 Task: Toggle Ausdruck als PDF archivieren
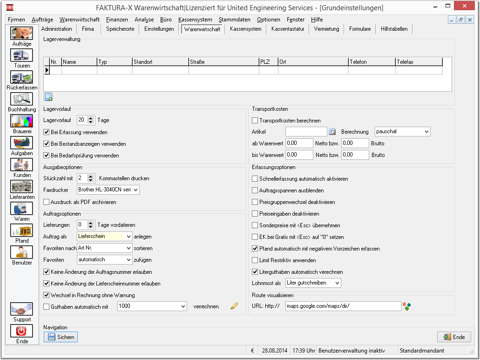[x=46, y=202]
